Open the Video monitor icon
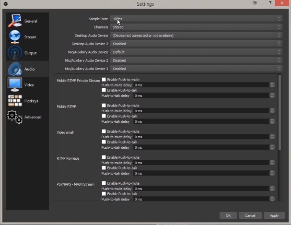 (15, 85)
